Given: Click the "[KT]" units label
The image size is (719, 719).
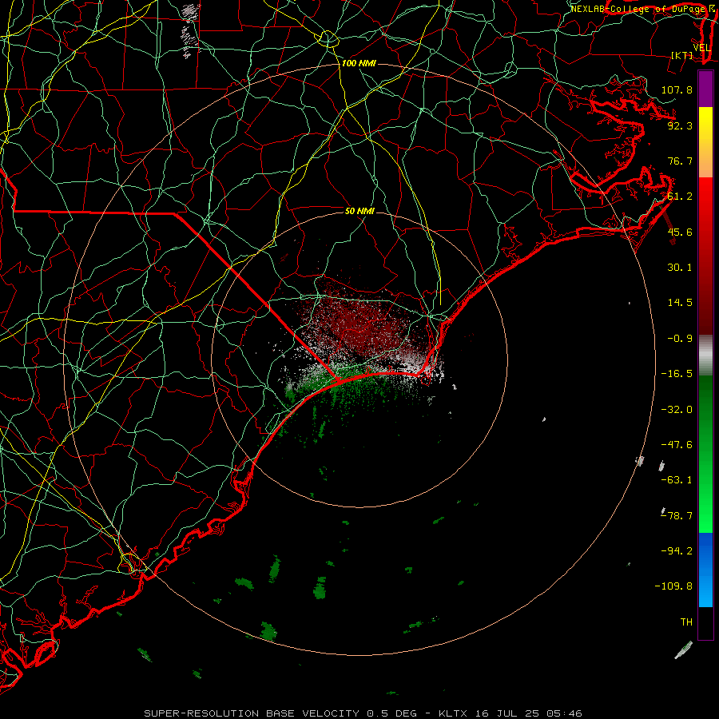Looking at the screenshot, I should 682,55.
